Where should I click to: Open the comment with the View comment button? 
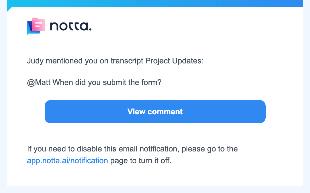[155, 112]
